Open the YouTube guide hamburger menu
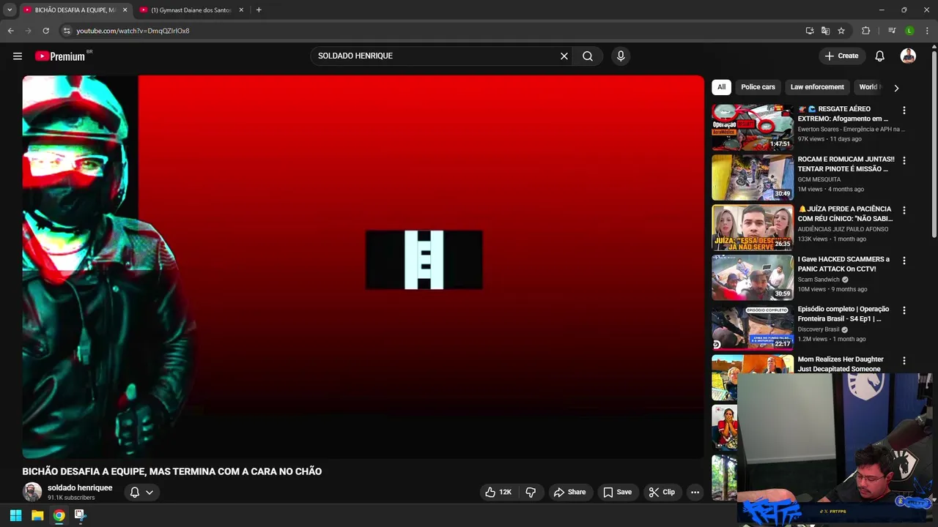The height and width of the screenshot is (527, 938). (x=18, y=56)
